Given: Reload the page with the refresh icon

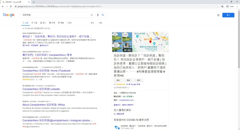Looking at the screenshot, I should click(11, 6).
